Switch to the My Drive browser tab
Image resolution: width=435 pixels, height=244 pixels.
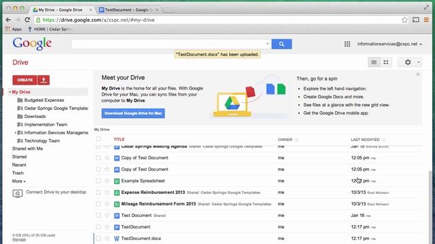tap(62, 9)
